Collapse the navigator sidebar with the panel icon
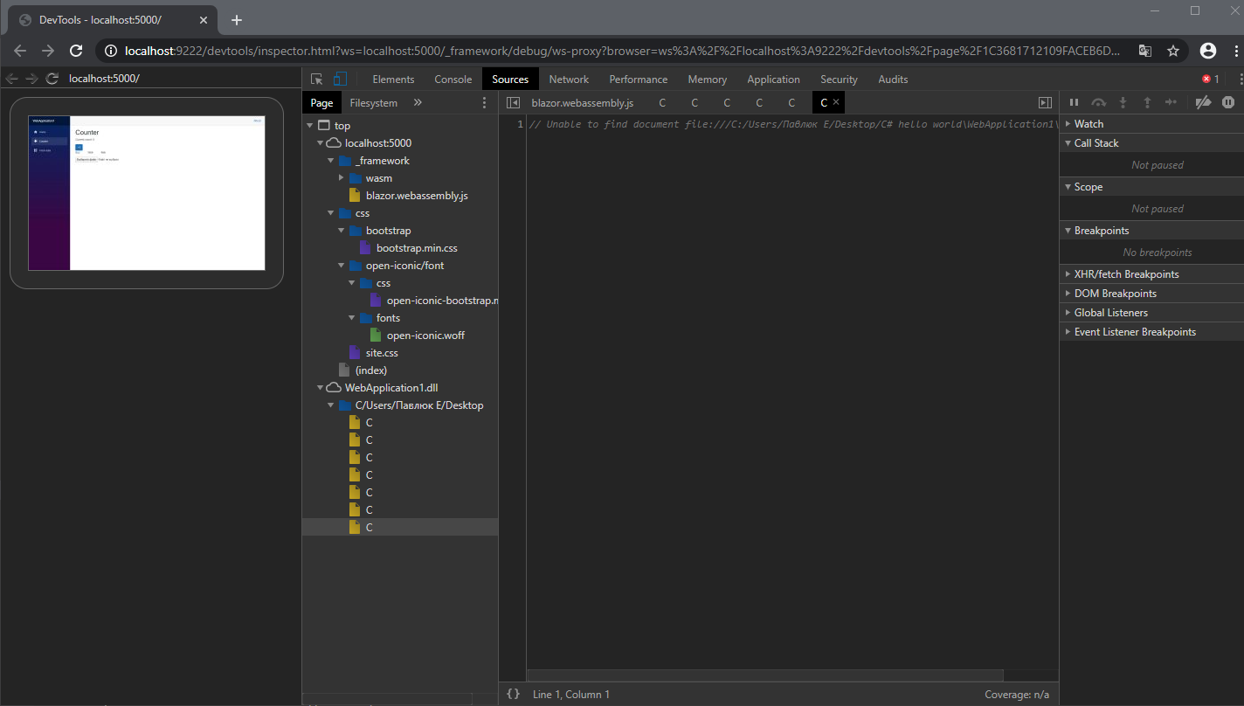Viewport: 1244px width, 706px height. point(514,102)
